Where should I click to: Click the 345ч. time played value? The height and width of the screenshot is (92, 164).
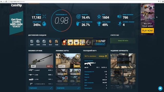click(37, 25)
